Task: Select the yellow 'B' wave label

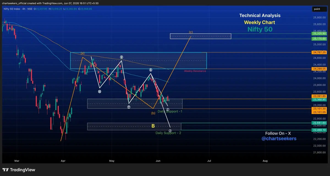Action: pos(153,126)
